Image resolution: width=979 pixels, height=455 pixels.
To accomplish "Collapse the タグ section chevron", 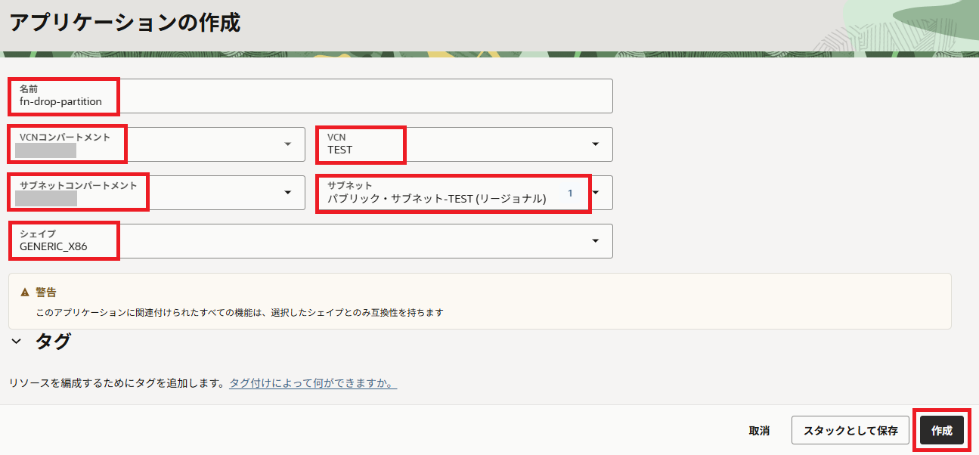I will 17,342.
